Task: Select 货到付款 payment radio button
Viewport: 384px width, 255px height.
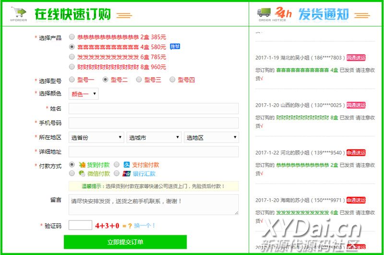Action: 72,164
